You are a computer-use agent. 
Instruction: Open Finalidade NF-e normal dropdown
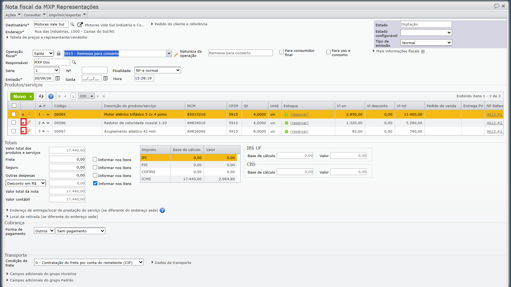point(158,70)
